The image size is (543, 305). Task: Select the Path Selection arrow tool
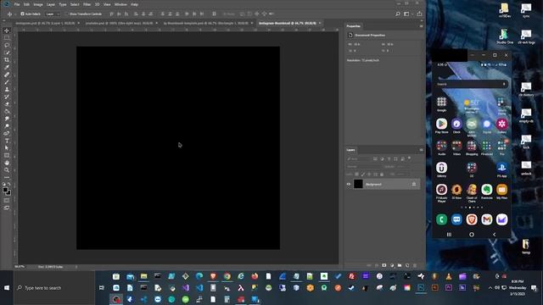[7, 148]
